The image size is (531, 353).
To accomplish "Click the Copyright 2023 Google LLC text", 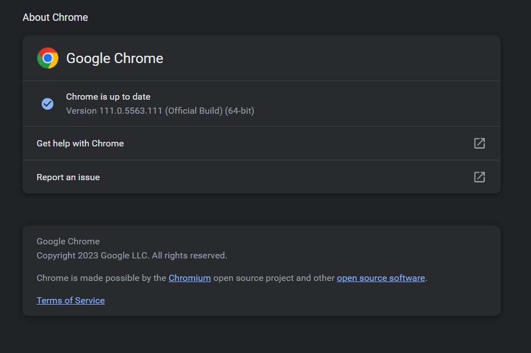I will pos(132,256).
